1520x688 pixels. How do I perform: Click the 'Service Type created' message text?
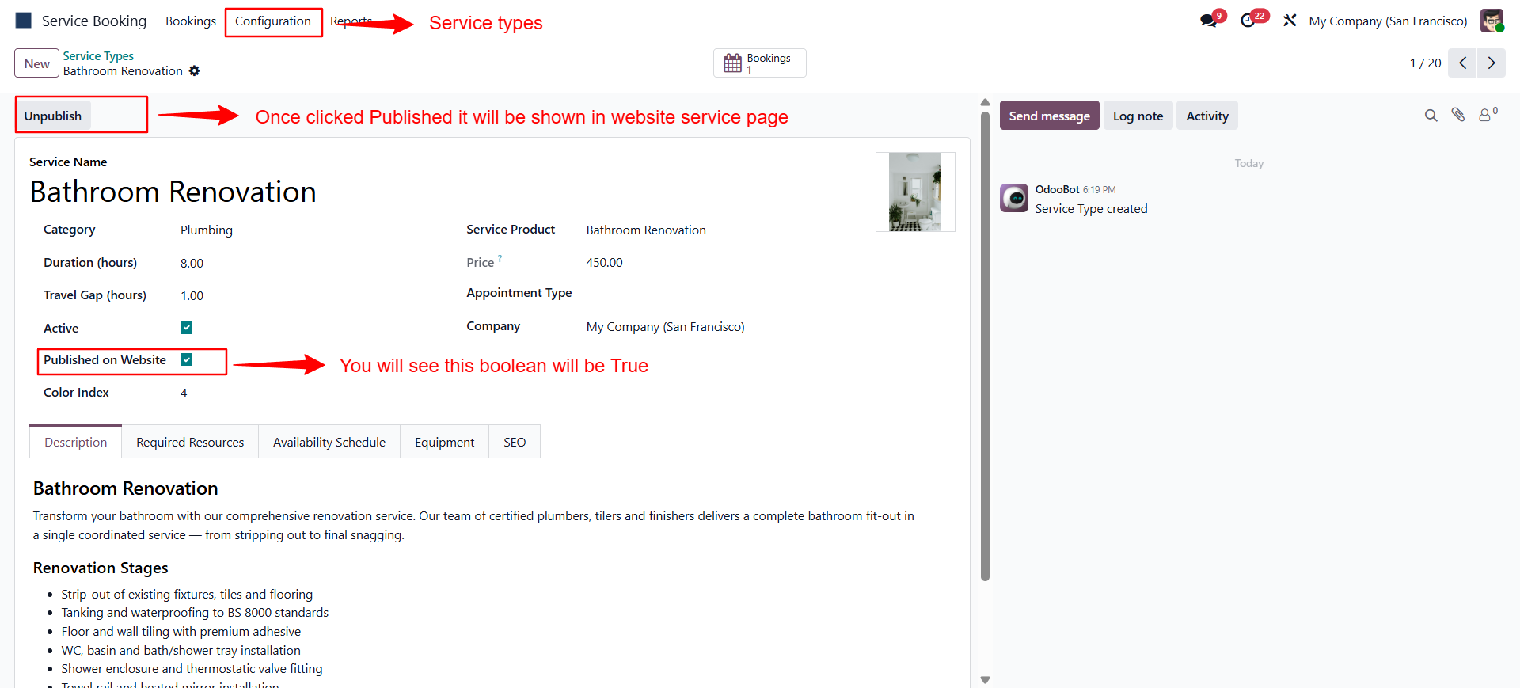1091,209
